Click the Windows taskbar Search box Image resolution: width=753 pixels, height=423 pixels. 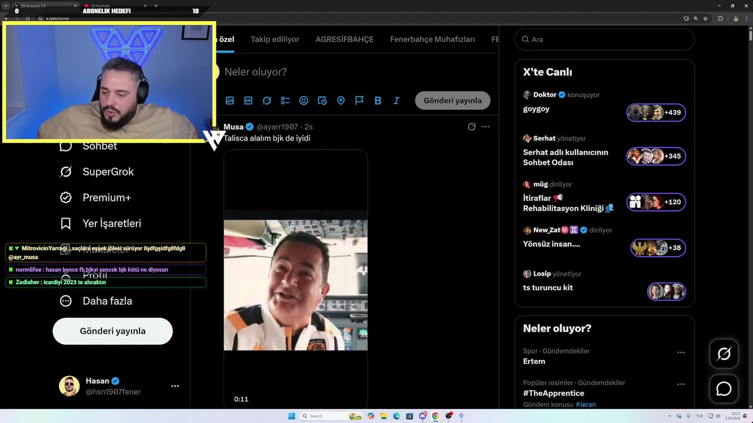coord(331,416)
